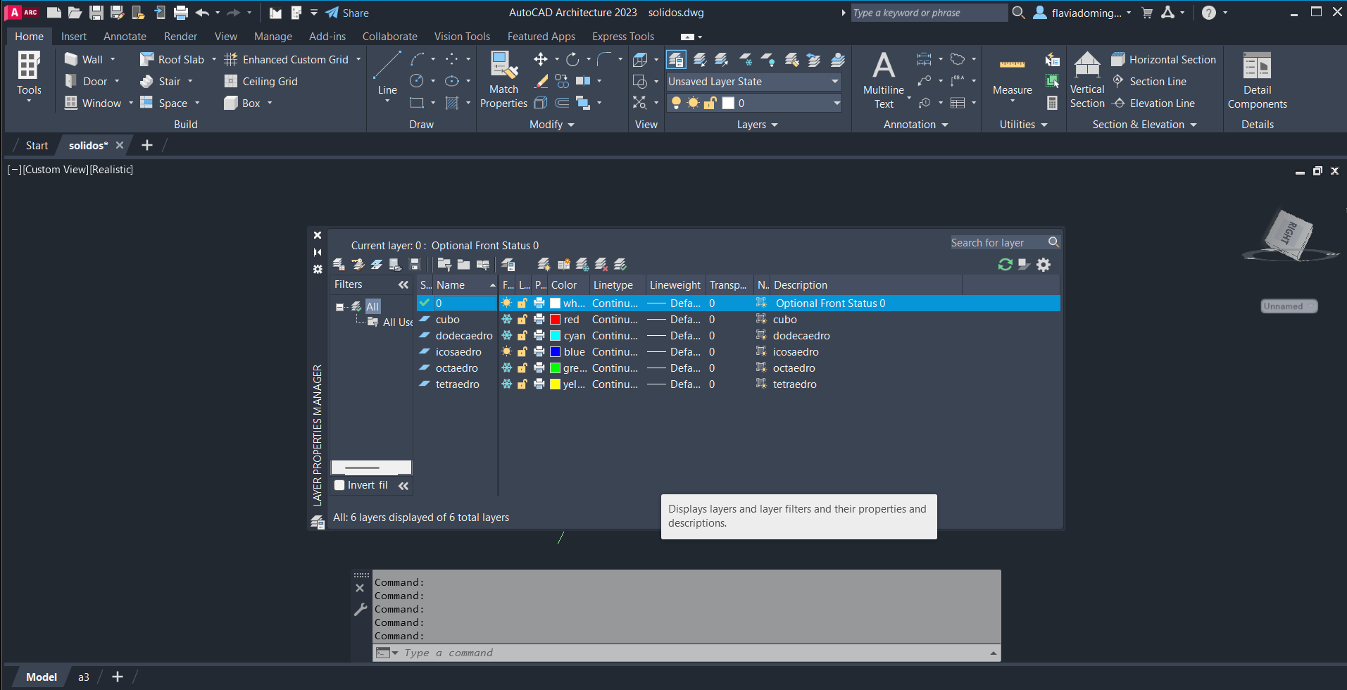Switch to the Render ribbon tab

180,37
